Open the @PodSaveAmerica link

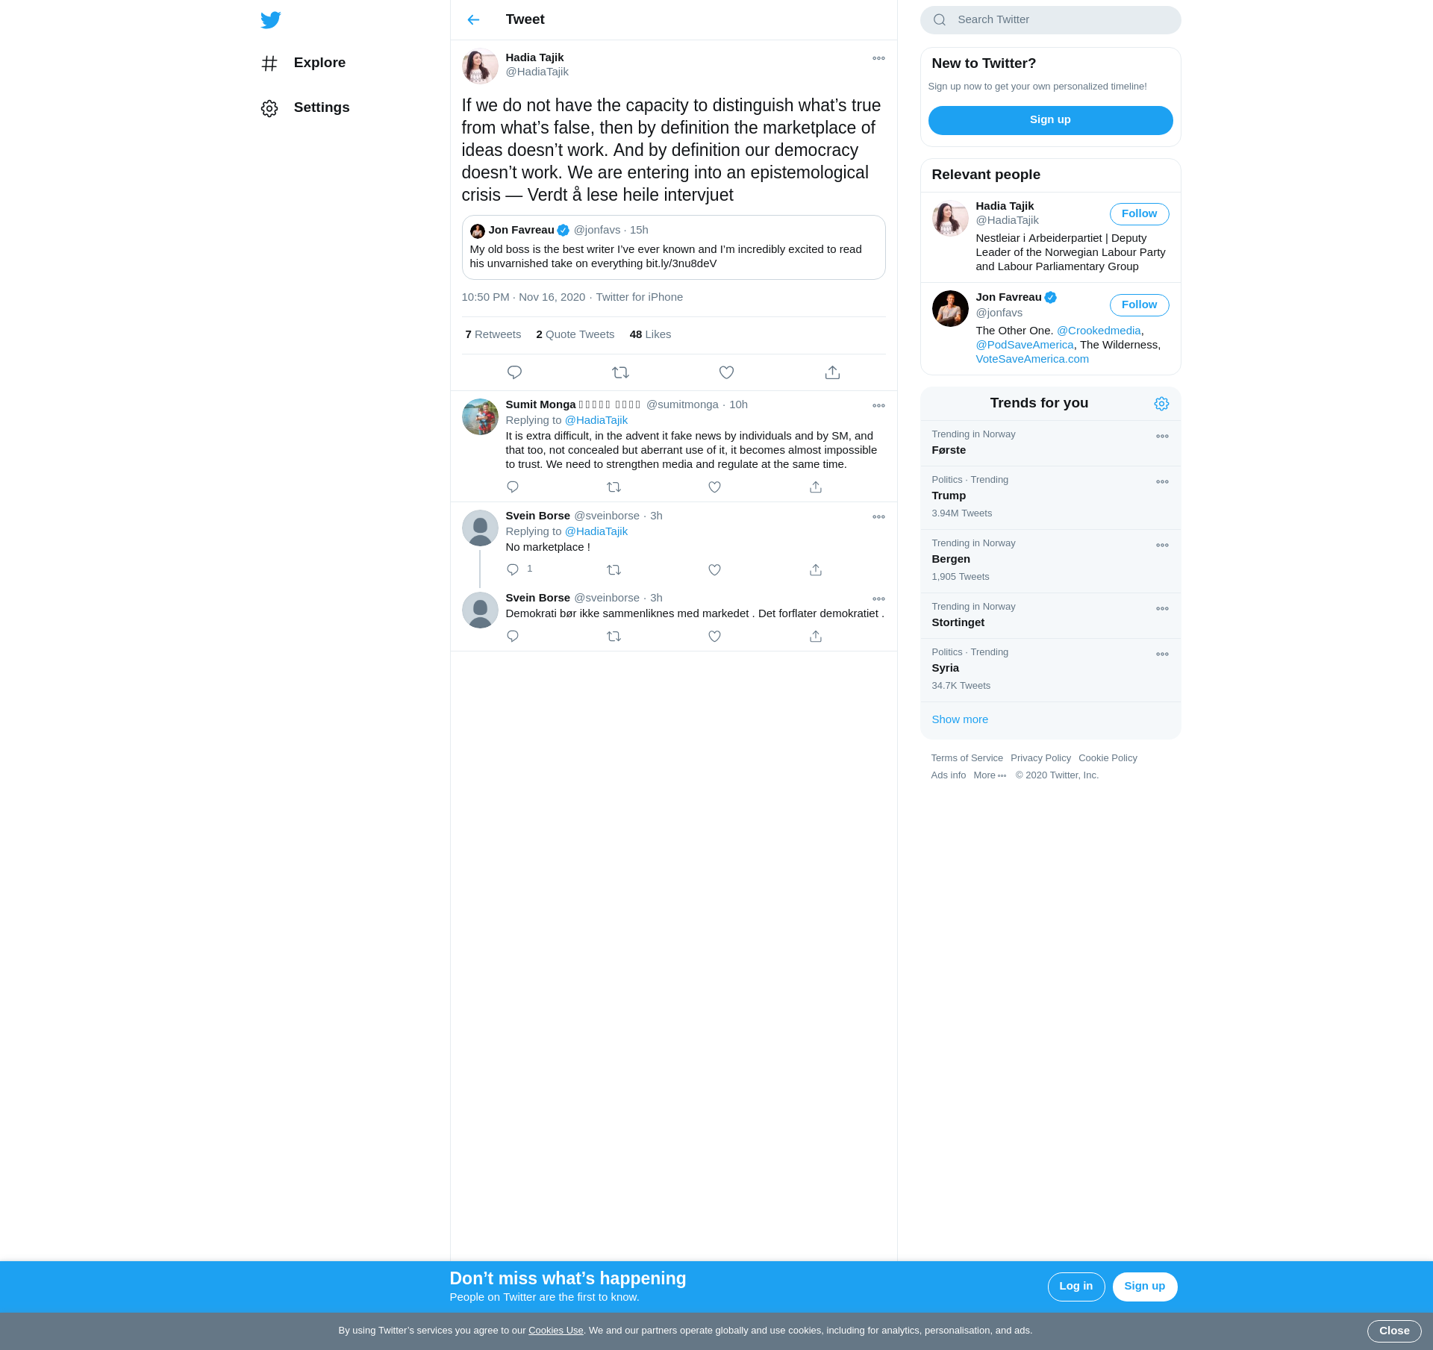[1024, 345]
